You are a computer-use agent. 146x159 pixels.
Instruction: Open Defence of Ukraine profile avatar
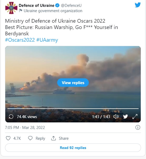click(11, 8)
